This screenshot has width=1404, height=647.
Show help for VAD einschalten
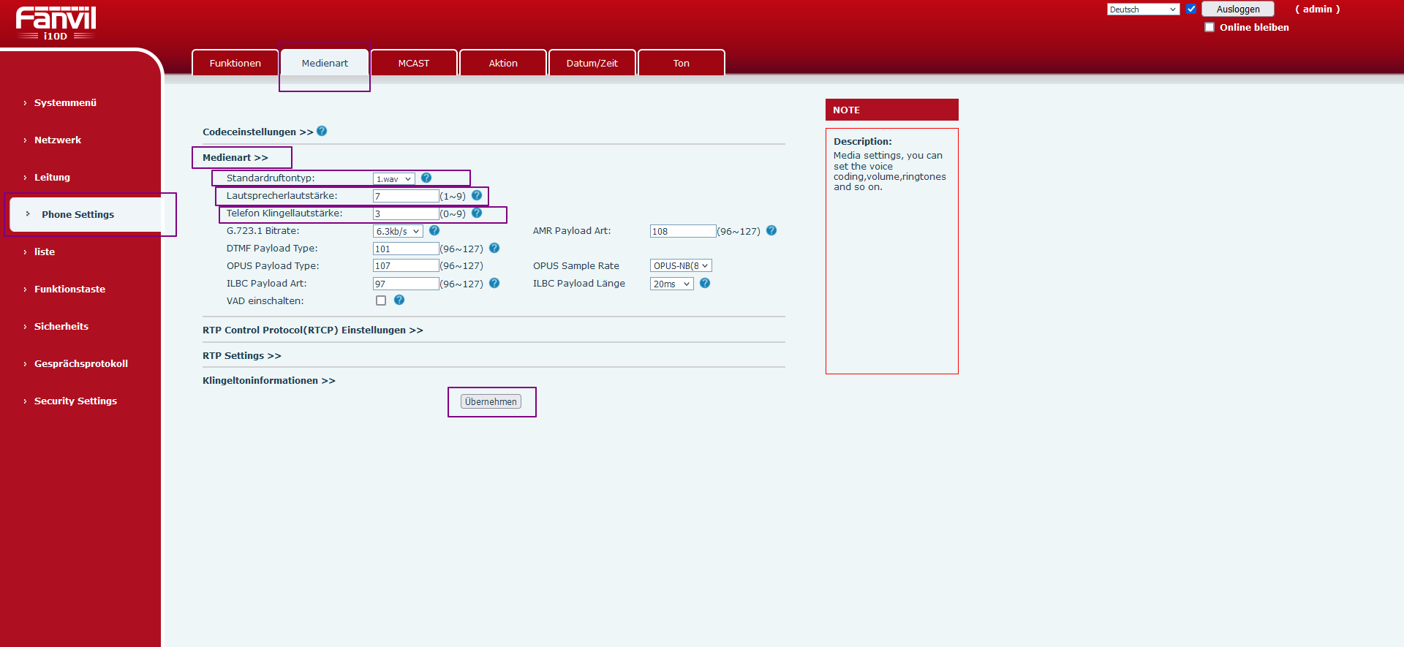click(399, 300)
